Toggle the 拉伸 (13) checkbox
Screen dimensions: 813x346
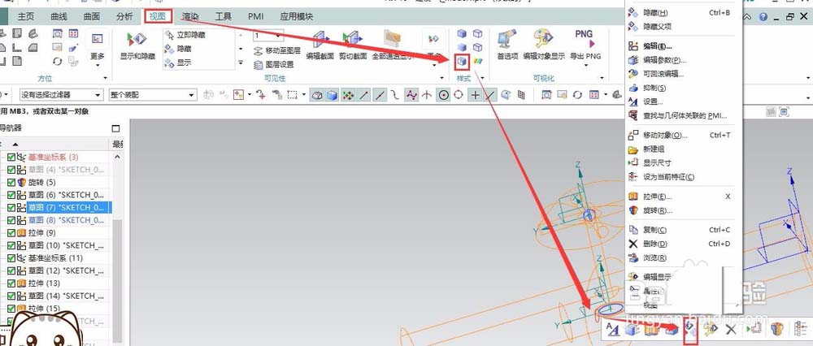coord(11,283)
